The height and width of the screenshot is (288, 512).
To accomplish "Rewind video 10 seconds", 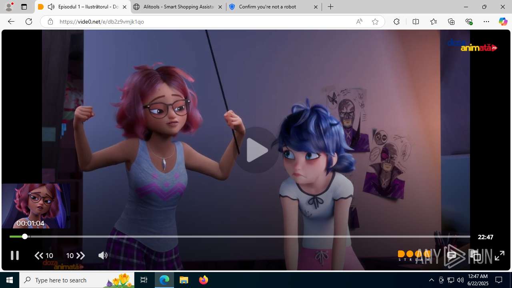I will 44,256.
